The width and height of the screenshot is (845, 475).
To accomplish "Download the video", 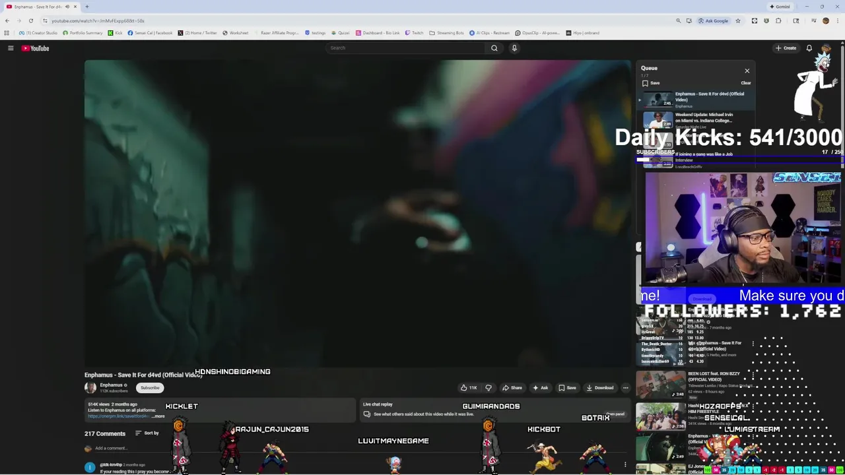I will pyautogui.click(x=600, y=388).
